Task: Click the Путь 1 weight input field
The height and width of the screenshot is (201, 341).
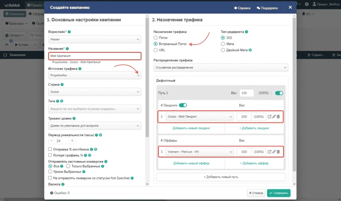Action: click(x=246, y=93)
